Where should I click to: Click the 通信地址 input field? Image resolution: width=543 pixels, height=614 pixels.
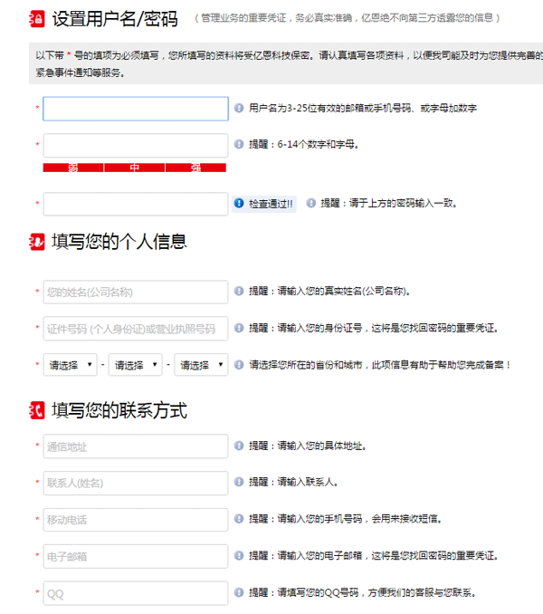[x=136, y=446]
